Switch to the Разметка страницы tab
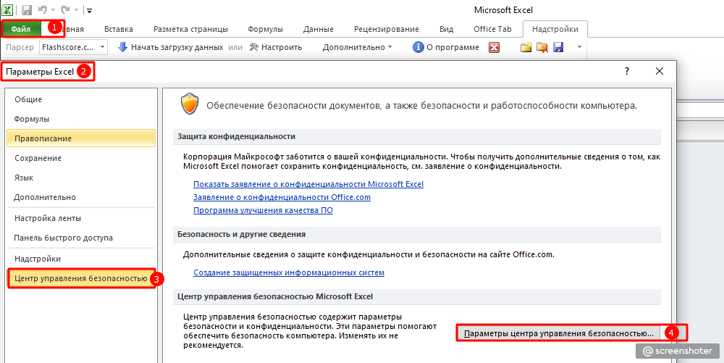724x363 pixels. tap(190, 29)
